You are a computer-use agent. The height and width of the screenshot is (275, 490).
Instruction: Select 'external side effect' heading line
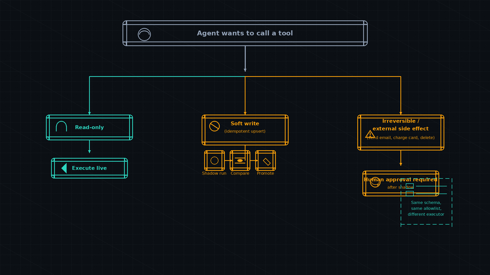pyautogui.click(x=401, y=129)
